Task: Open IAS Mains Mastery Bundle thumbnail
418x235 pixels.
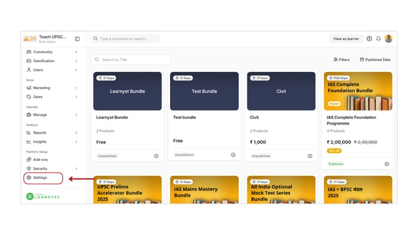Action: [x=204, y=190]
